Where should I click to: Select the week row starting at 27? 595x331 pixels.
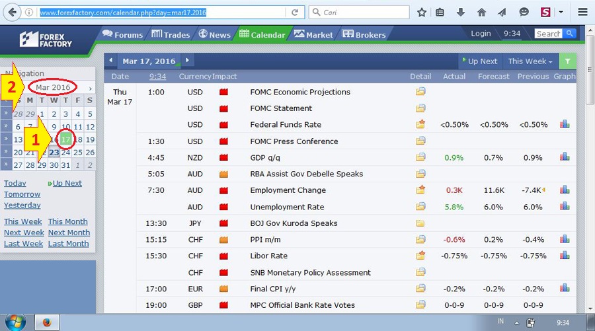tap(6, 165)
